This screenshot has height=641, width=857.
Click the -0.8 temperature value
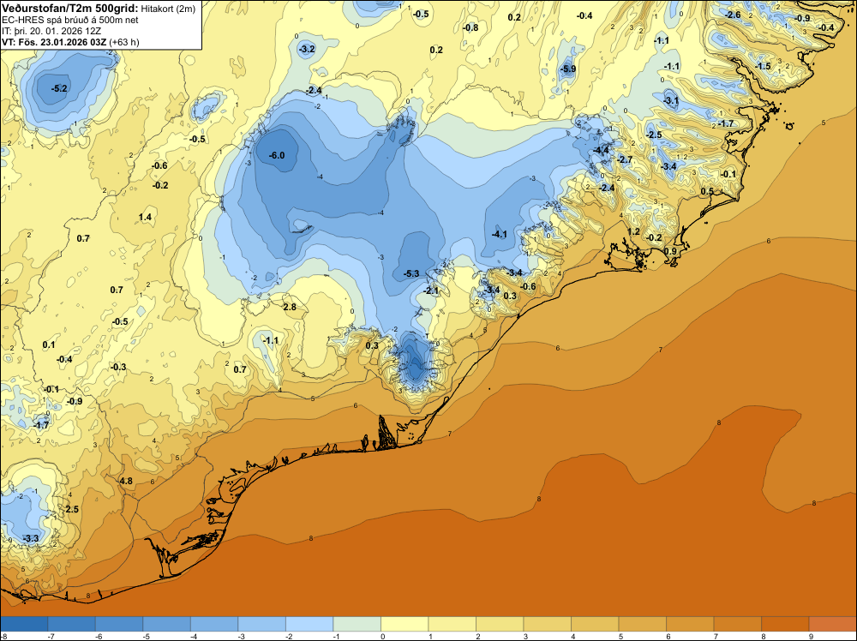[x=470, y=28]
